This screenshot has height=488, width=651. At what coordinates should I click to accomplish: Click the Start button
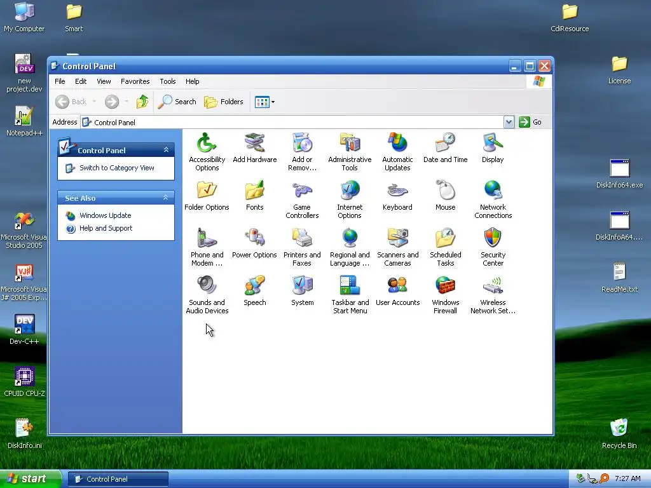[x=30, y=479]
